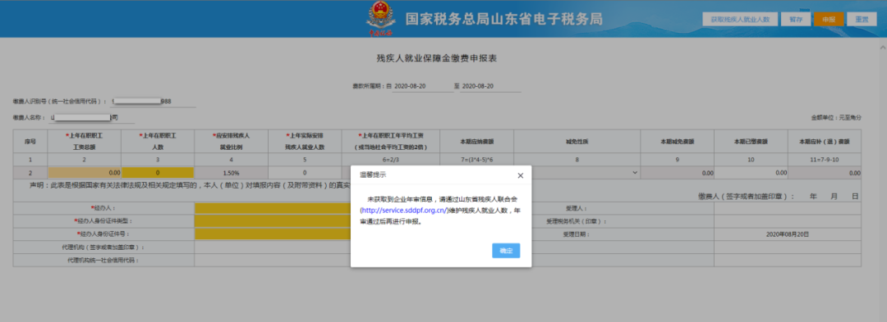Screen dimensions: 887x322
Task: Click the 国家税务总局山东省电子税务局 header title
Action: (504, 19)
